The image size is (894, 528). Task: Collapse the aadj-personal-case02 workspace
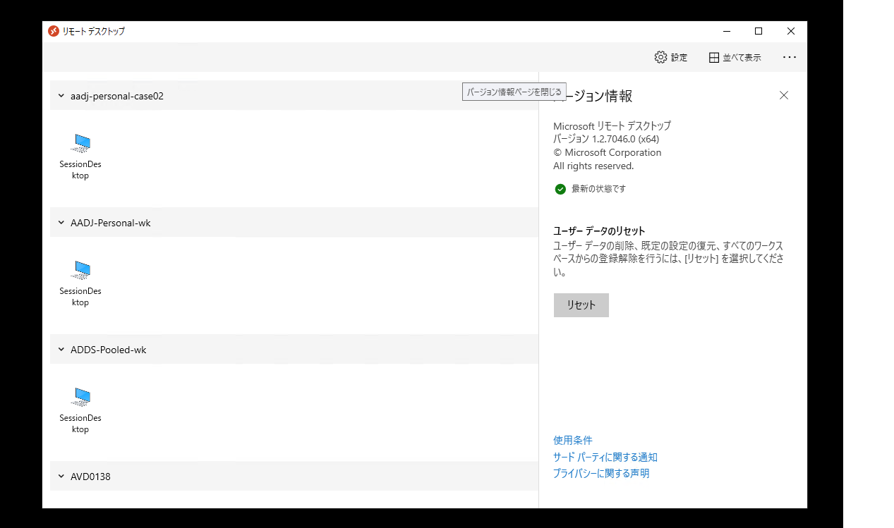(x=61, y=96)
